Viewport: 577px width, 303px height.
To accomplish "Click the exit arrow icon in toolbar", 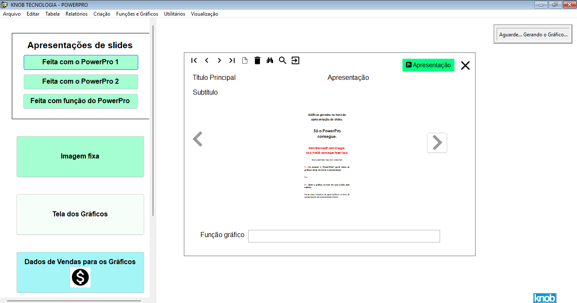I will coord(295,60).
